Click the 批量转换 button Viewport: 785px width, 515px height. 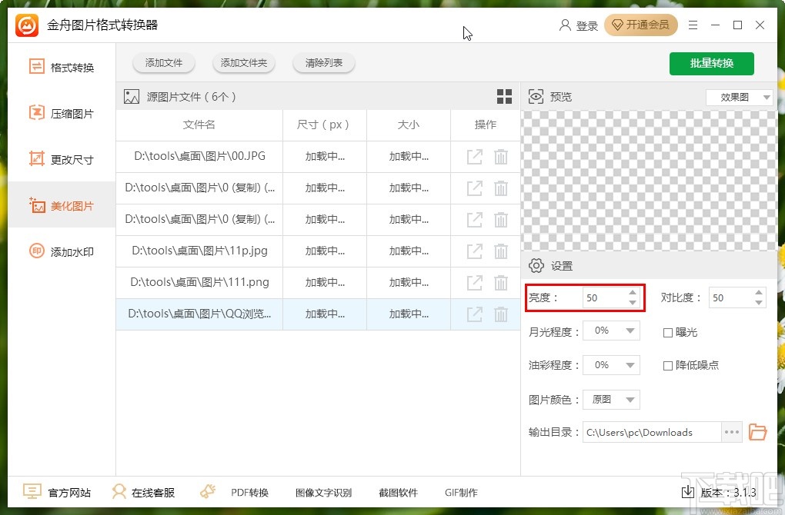pyautogui.click(x=711, y=64)
